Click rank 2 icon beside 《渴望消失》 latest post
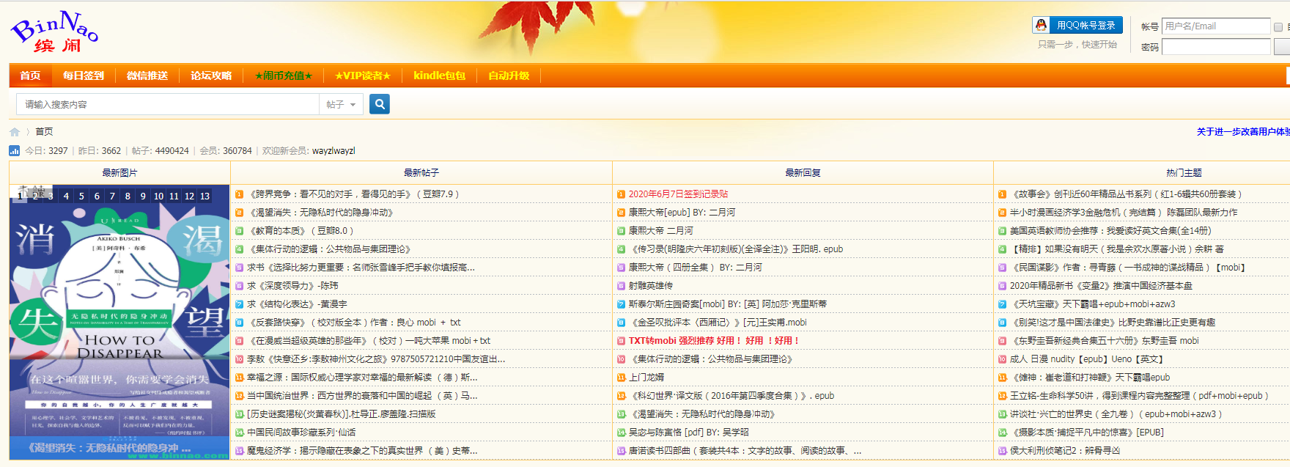This screenshot has height=467, width=1290. point(239,213)
